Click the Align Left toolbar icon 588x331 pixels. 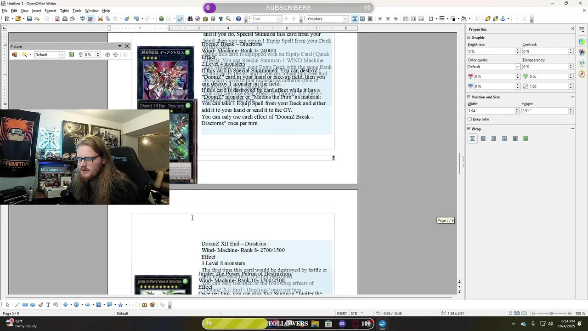pyautogui.click(x=380, y=19)
